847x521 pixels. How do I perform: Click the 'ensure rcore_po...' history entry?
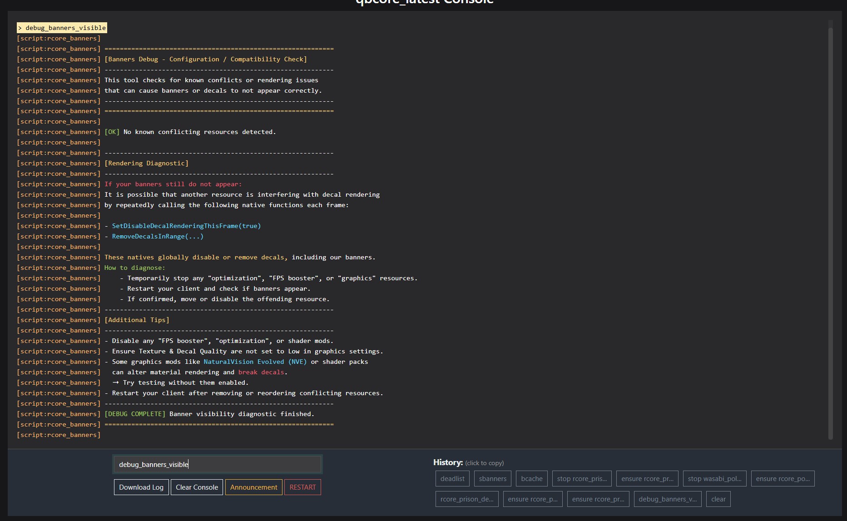783,478
